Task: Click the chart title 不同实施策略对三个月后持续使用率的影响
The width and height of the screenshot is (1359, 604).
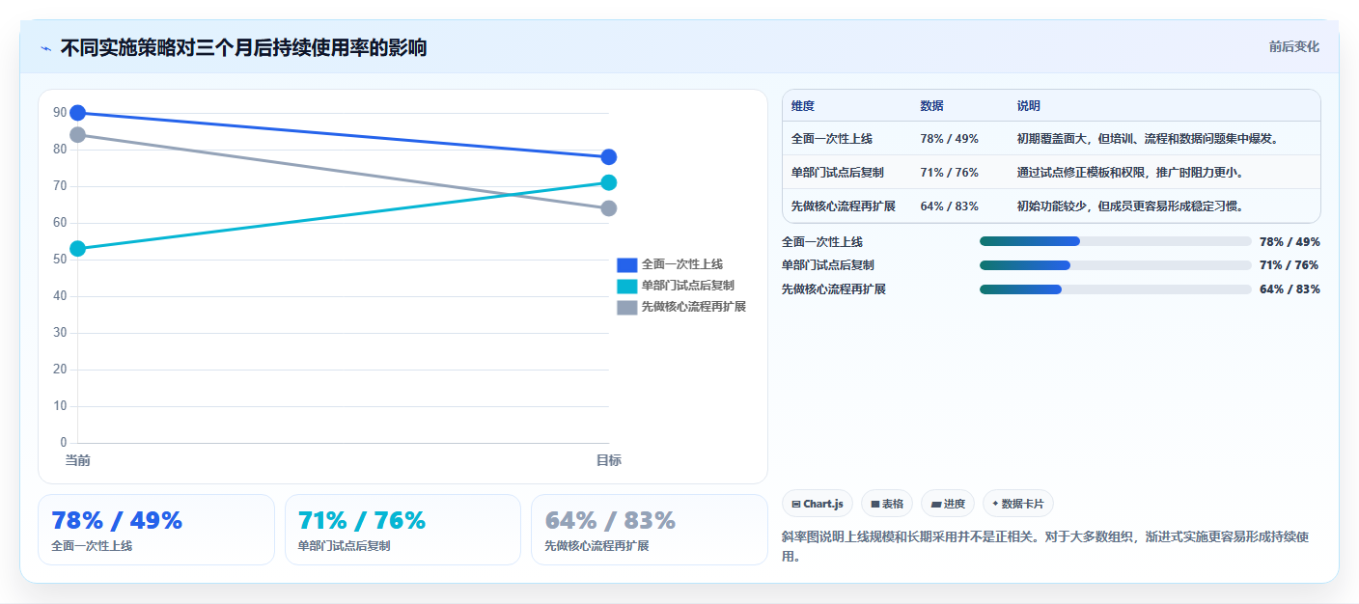Action: coord(243,47)
